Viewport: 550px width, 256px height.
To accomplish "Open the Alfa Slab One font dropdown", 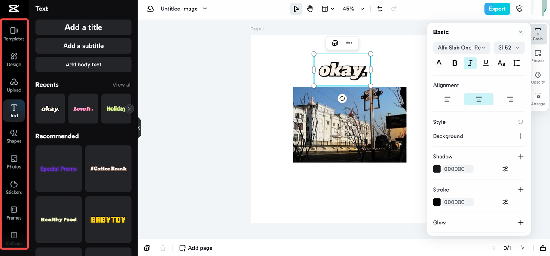I will (461, 48).
